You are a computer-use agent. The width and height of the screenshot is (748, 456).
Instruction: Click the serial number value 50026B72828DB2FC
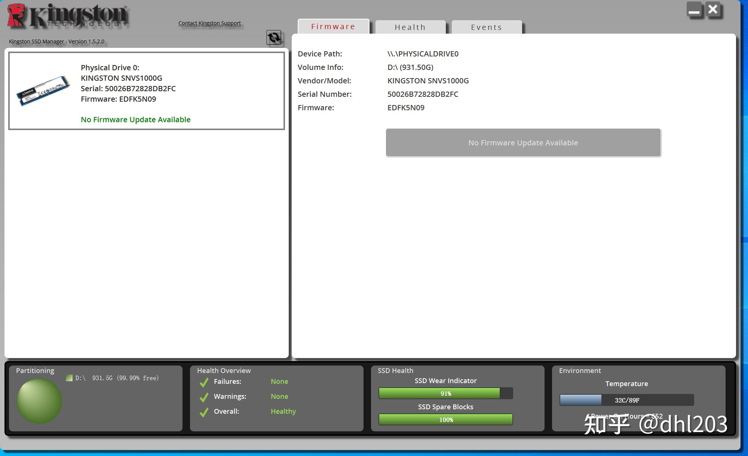pyautogui.click(x=423, y=94)
